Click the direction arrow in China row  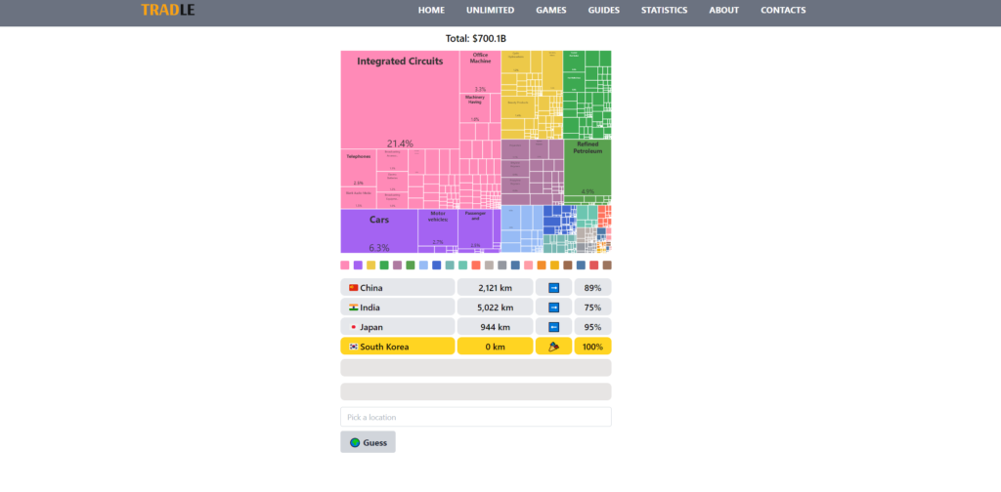click(554, 288)
